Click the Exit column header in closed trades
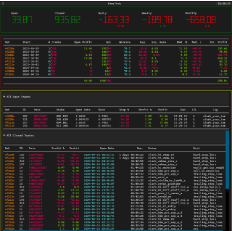 pyautogui.click(x=196, y=148)
